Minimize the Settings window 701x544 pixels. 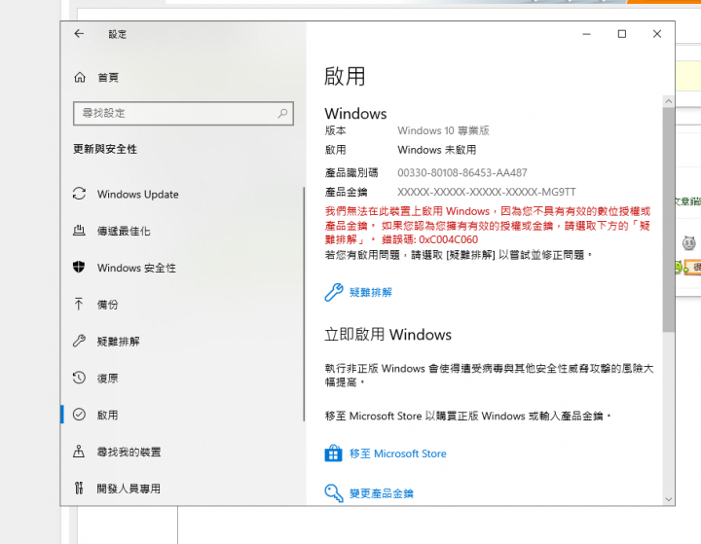(586, 34)
